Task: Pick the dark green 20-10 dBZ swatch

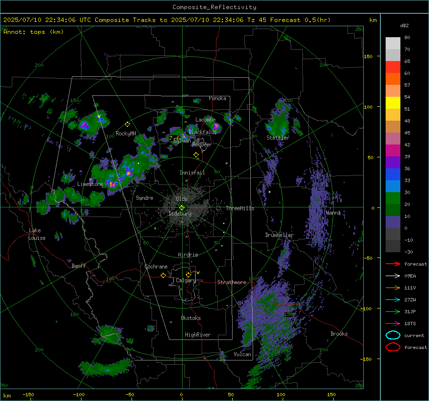Action: 393,210
